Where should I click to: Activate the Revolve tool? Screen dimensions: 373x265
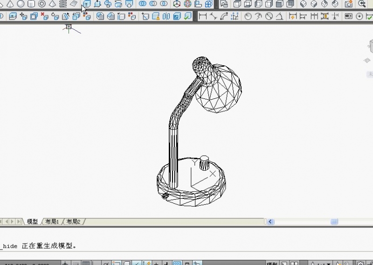[118, 4]
